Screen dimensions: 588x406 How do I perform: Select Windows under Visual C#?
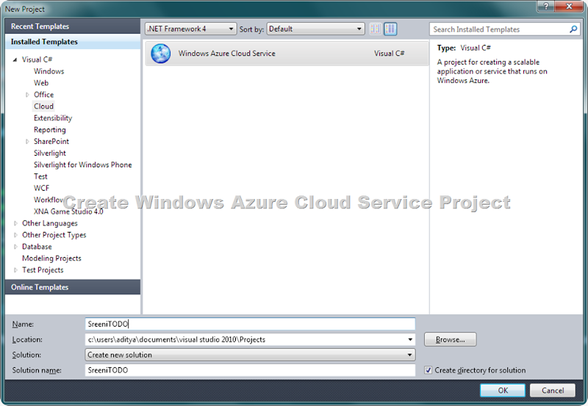(x=49, y=71)
